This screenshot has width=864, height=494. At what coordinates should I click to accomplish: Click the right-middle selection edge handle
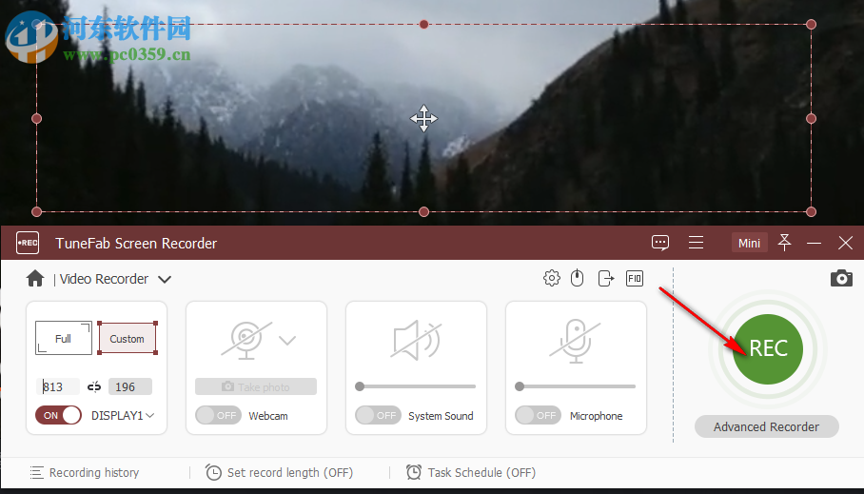[x=811, y=119]
